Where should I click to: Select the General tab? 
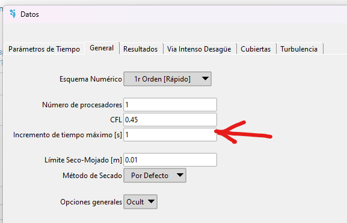[x=102, y=48]
